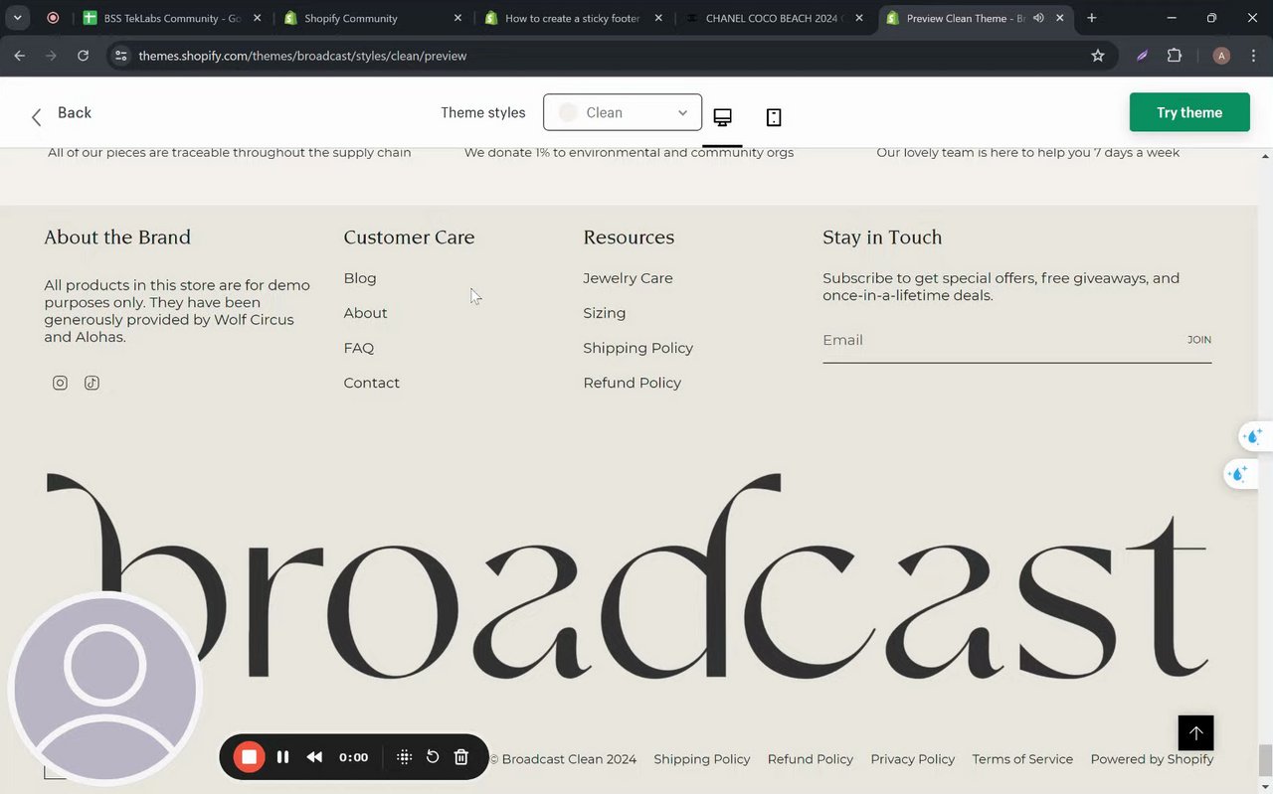Screen dimensions: 1273x794
Task: Open the Jewelry Care link
Action: point(628,278)
